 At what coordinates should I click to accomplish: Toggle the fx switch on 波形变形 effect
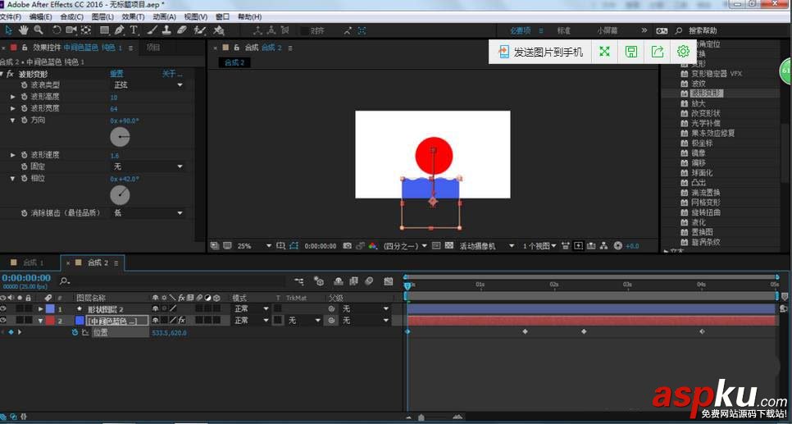coord(11,74)
